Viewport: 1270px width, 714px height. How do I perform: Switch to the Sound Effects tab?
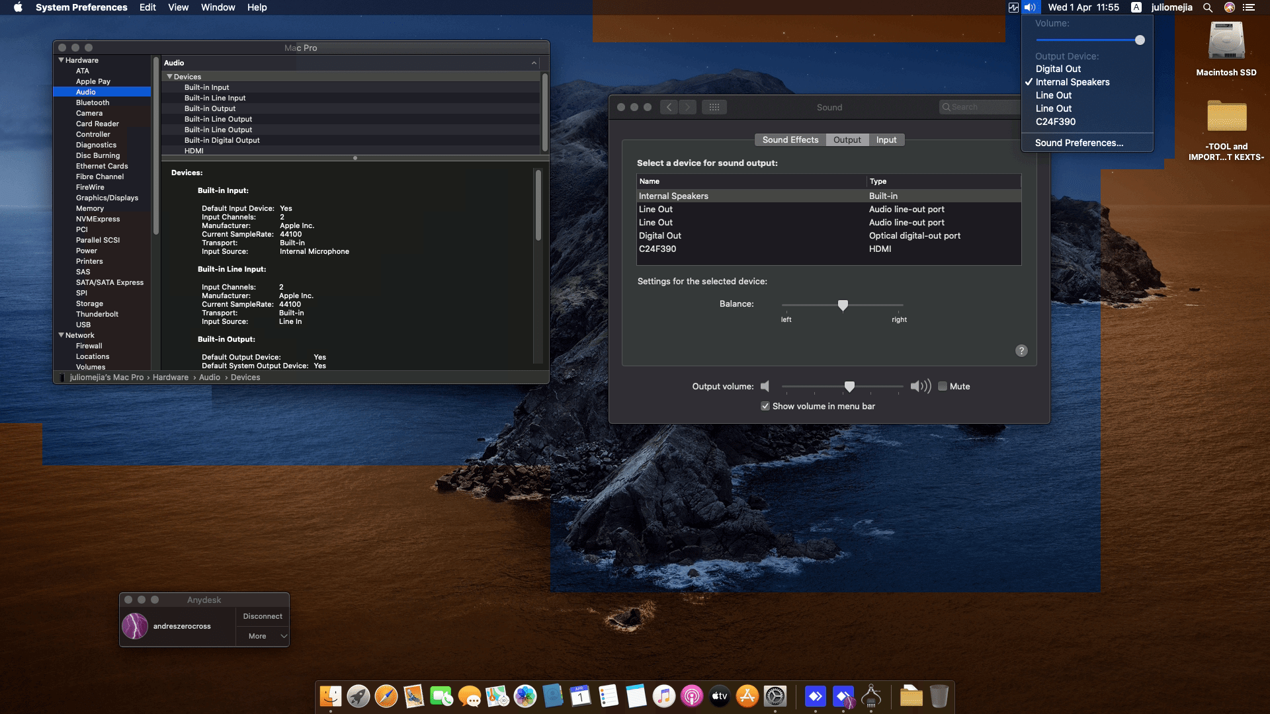coord(789,139)
